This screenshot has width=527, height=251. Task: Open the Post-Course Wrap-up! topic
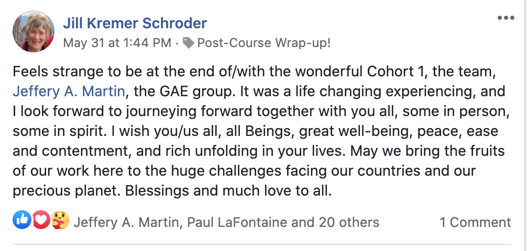click(264, 43)
